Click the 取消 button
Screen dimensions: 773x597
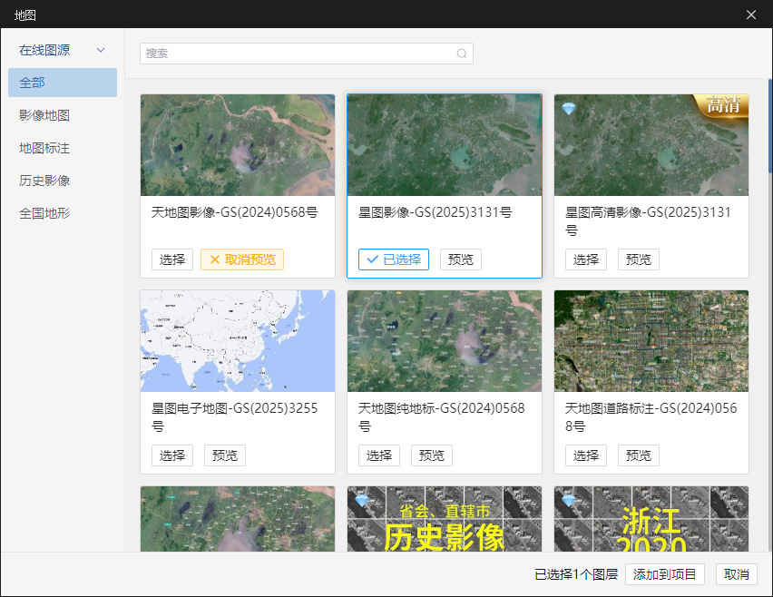pos(735,574)
